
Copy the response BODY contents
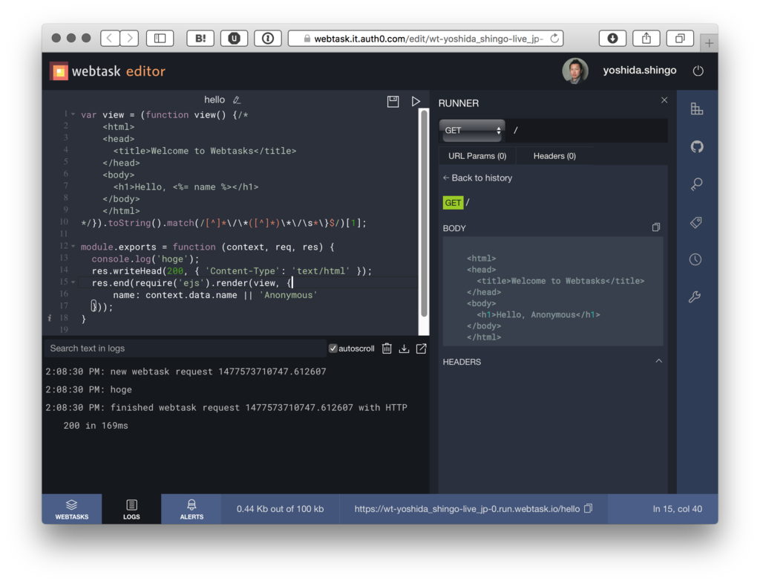tap(656, 227)
